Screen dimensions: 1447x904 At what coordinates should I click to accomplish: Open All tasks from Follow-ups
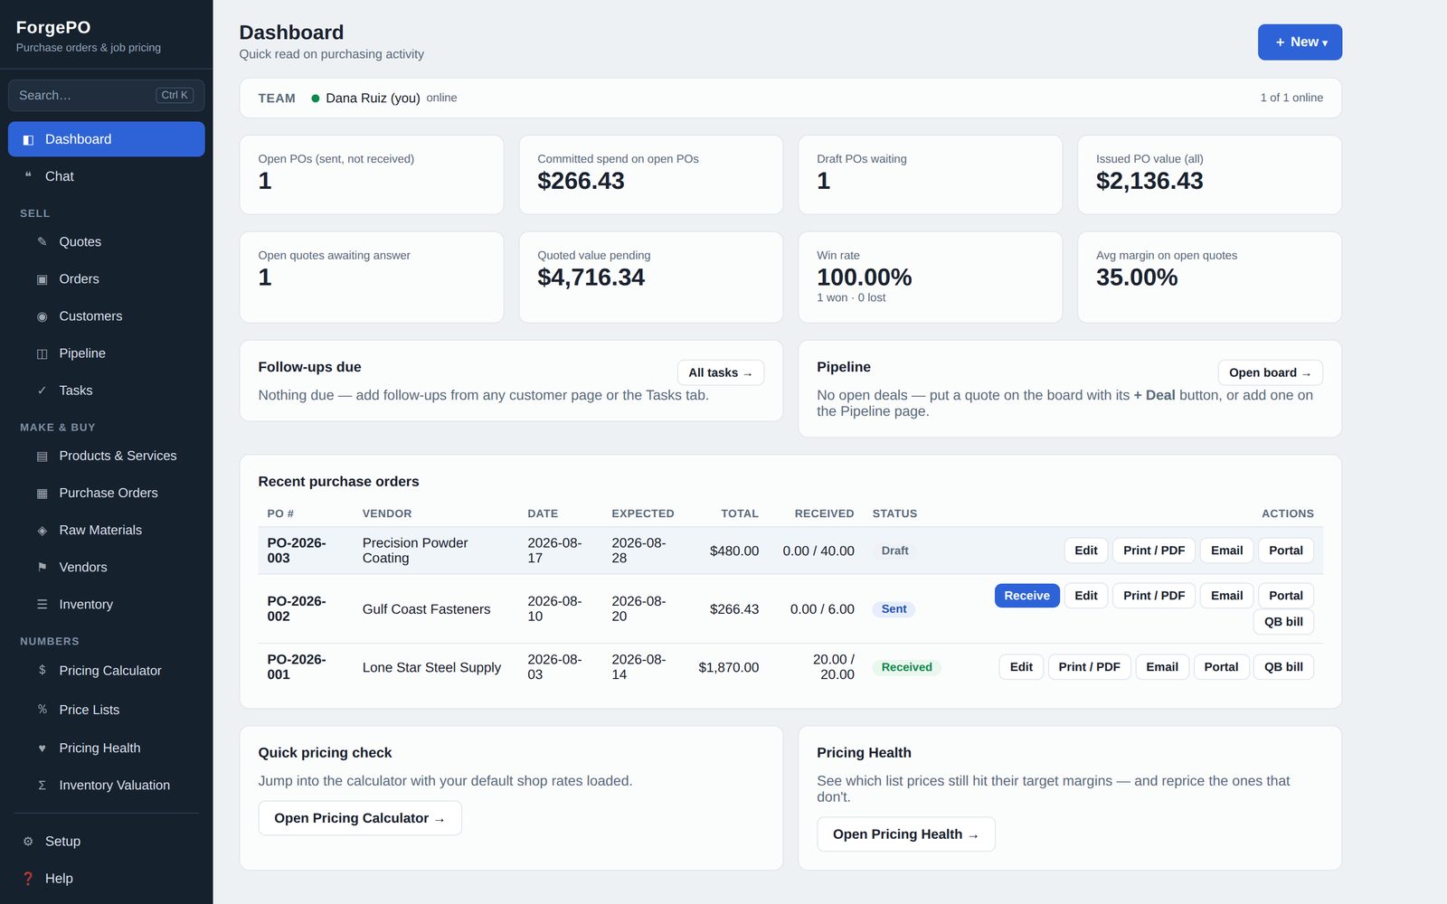click(x=720, y=372)
